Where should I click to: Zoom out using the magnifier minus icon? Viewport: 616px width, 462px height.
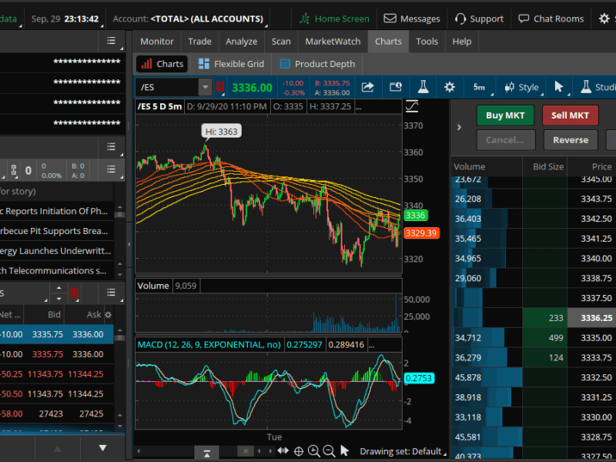coord(330,450)
